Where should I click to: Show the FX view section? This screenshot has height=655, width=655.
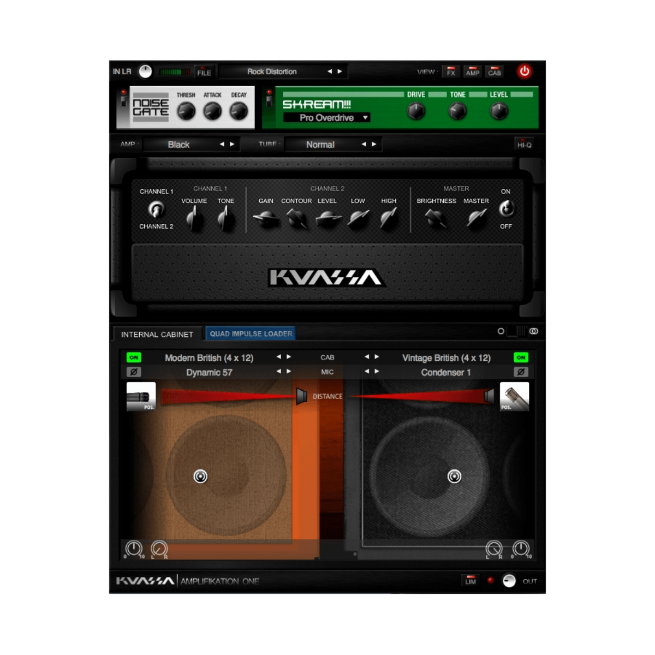point(451,72)
